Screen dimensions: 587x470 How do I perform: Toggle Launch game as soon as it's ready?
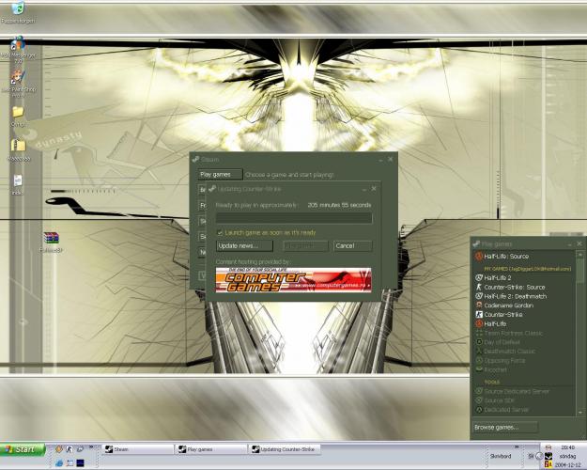click(220, 232)
